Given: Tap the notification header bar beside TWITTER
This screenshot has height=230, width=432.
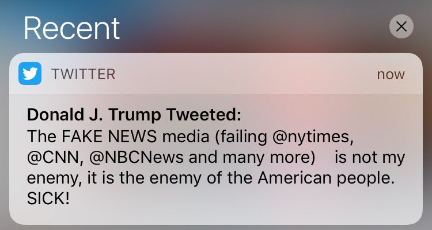Looking at the screenshot, I should coord(216,73).
